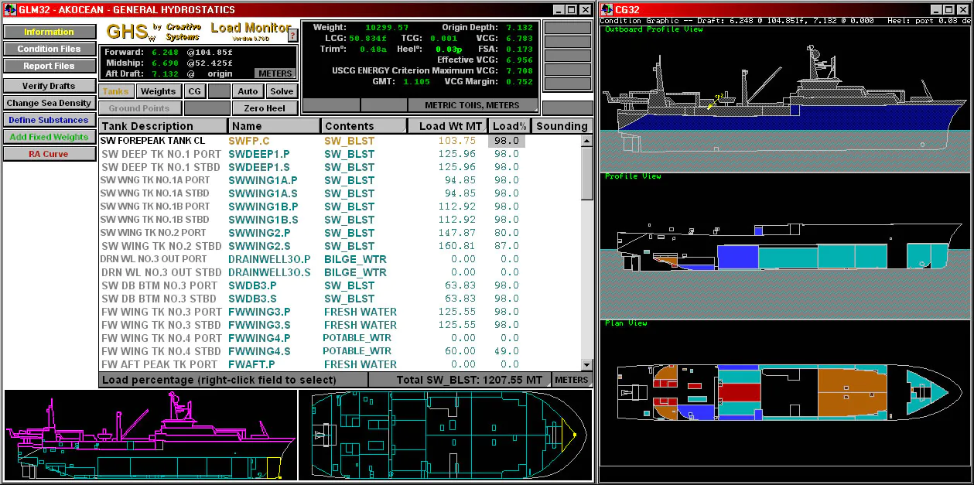Screen dimensions: 974x485
Task: Click the Load% column header
Action: point(509,126)
